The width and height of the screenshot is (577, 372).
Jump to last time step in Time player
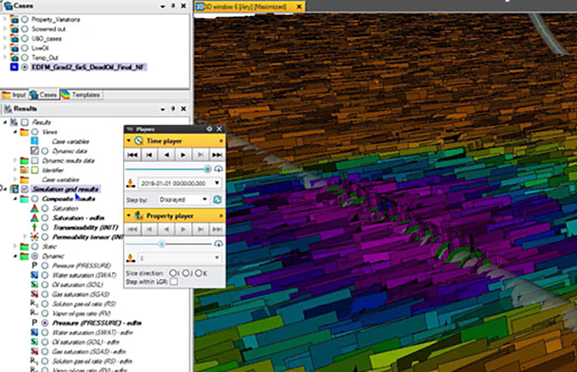click(217, 155)
